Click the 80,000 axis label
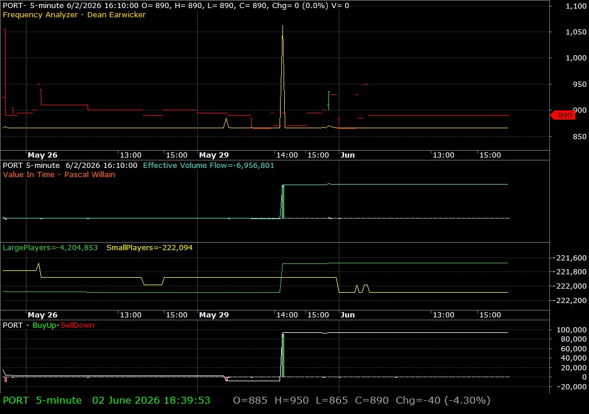 (x=573, y=339)
